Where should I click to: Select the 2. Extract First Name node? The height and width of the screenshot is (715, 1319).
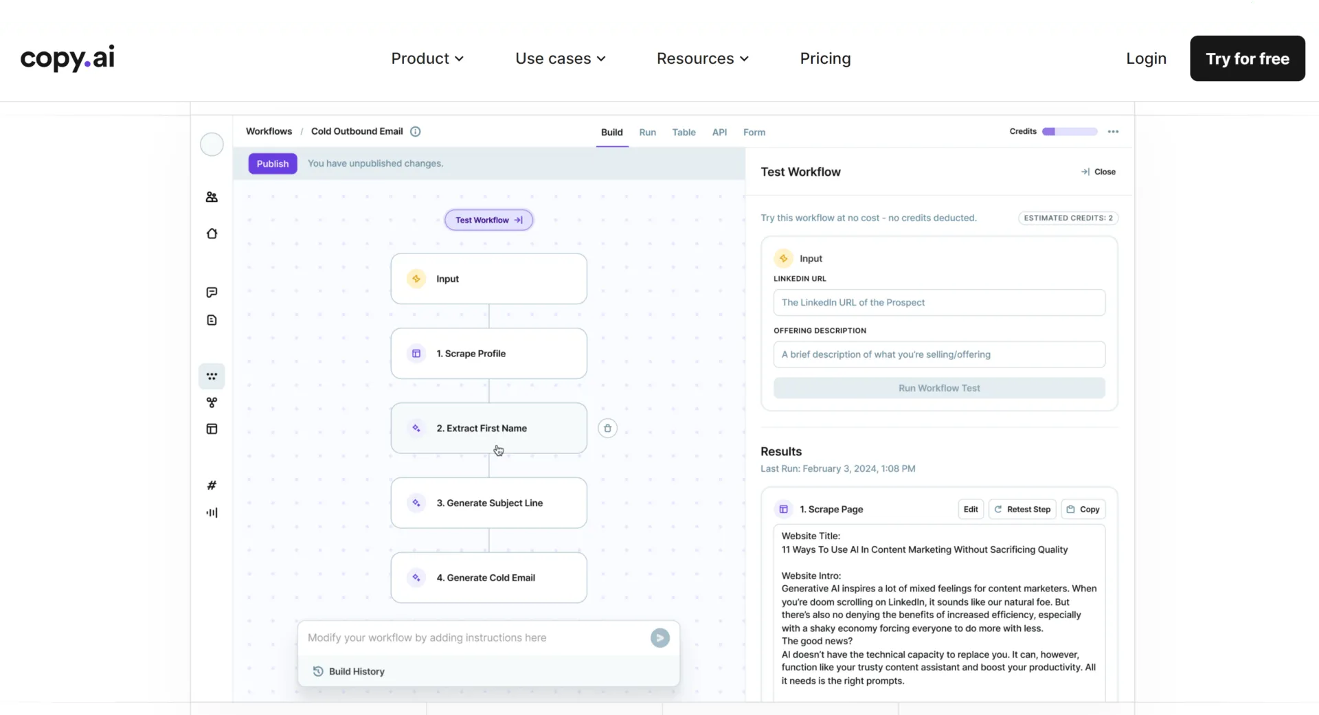point(488,428)
